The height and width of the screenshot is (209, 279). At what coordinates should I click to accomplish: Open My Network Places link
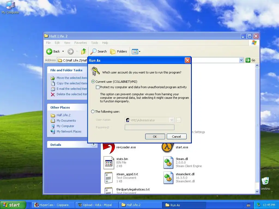[69, 131]
